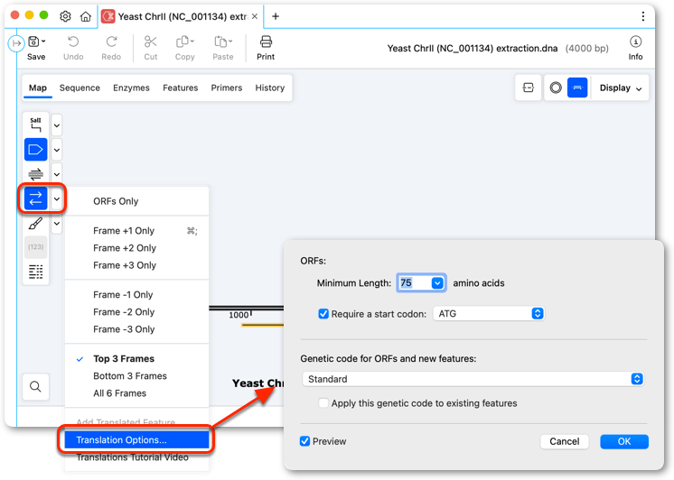Viewport: 674px width, 480px height.
Task: Open Translations Tutorial Video
Action: (136, 457)
